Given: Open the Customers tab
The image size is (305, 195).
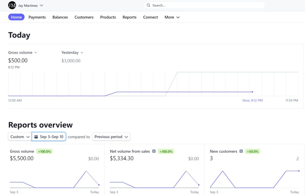Looking at the screenshot, I should point(84,17).
